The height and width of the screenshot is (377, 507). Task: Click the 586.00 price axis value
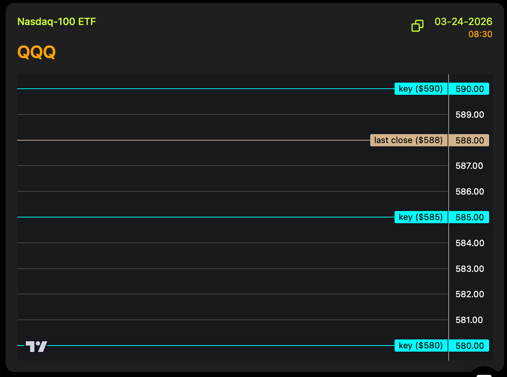[x=469, y=192]
